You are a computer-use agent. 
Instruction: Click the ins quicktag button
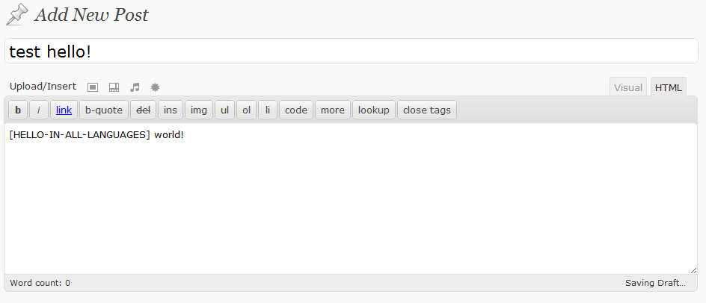[171, 110]
